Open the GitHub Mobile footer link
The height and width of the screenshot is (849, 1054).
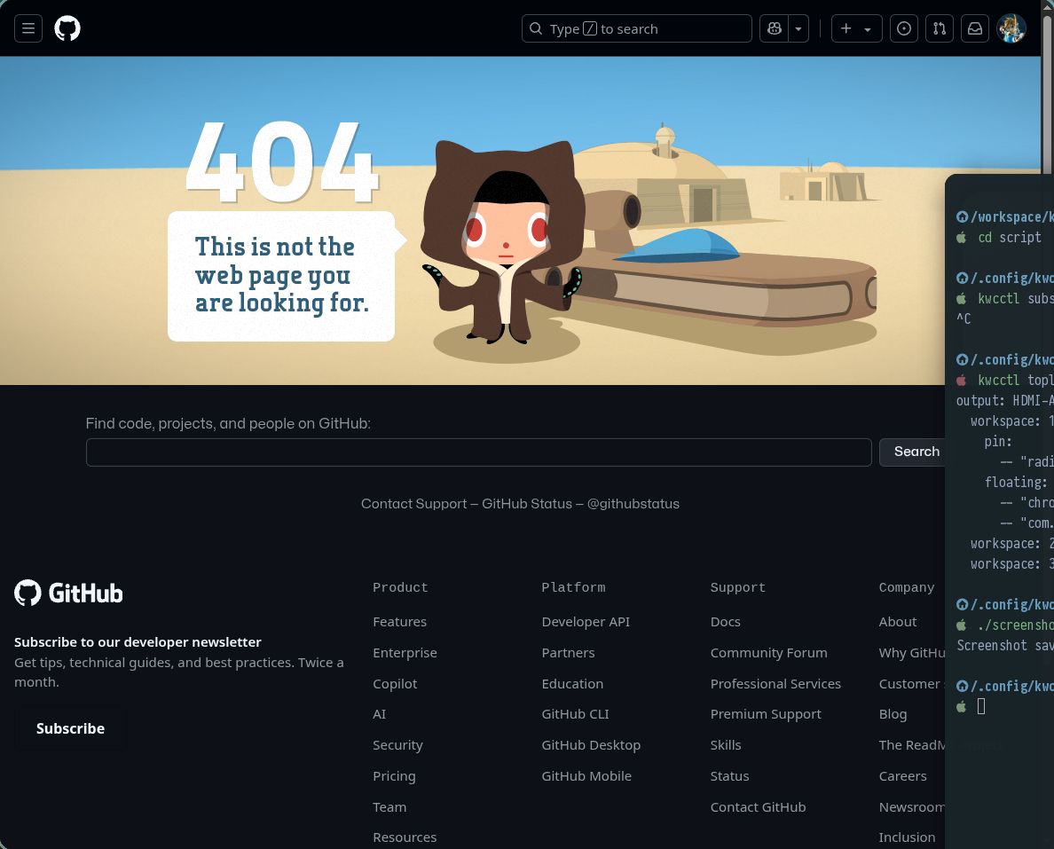[586, 775]
